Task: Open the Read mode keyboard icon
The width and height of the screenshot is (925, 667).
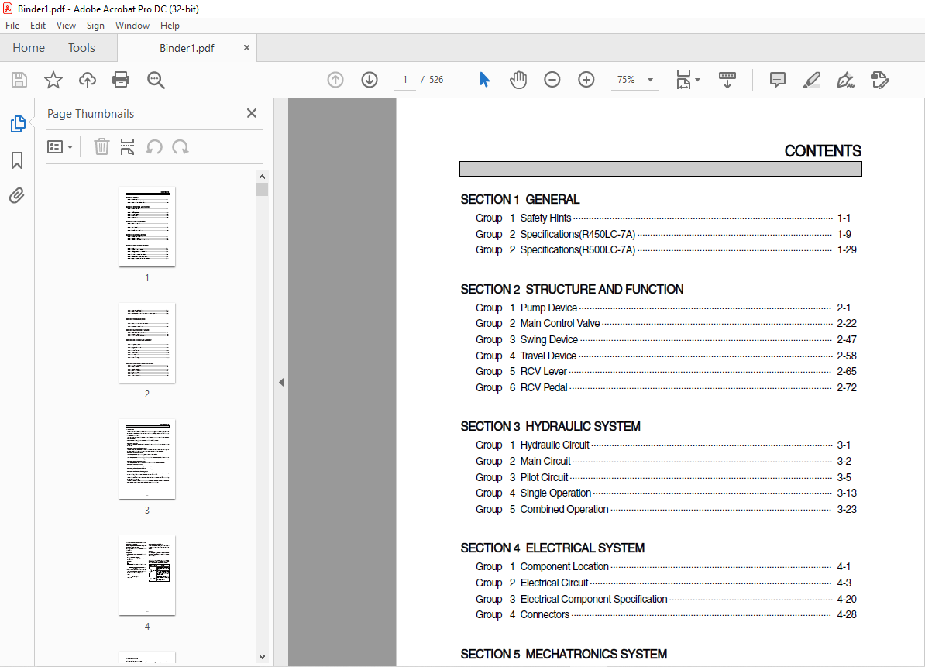Action: pos(727,80)
